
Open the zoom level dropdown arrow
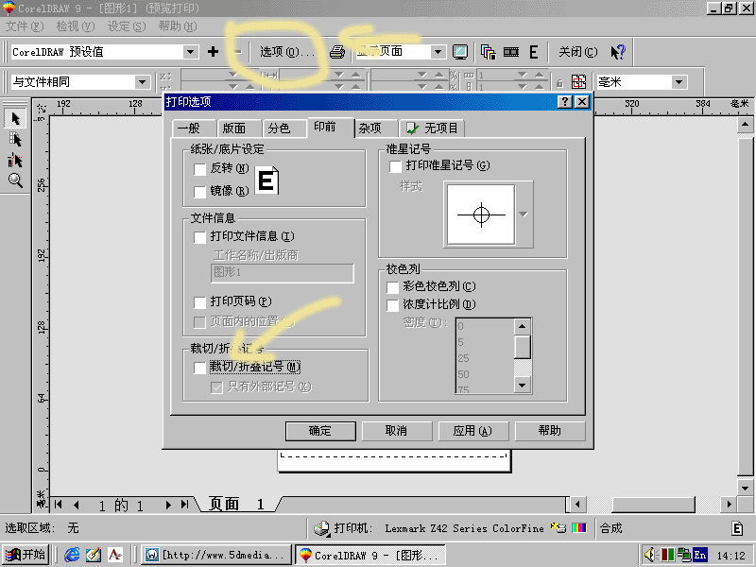tap(438, 52)
